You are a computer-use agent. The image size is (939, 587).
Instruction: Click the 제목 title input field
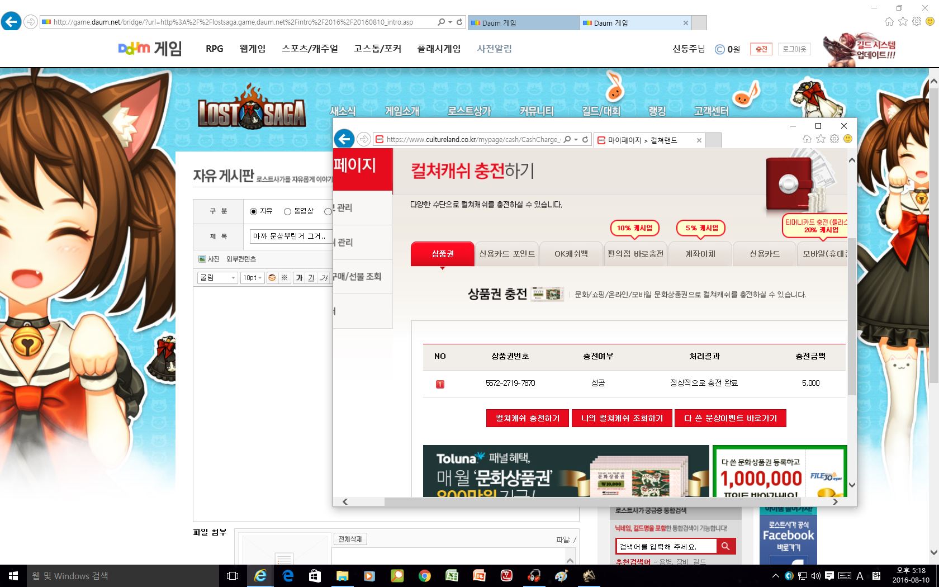click(291, 236)
